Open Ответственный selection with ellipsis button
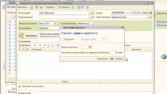167x94 pixels. tap(148, 17)
